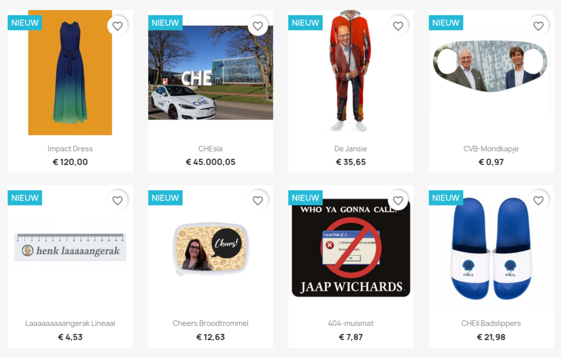Screen dimensions: 561x358
Task: View the blue gradient dress image
Action: (x=70, y=73)
